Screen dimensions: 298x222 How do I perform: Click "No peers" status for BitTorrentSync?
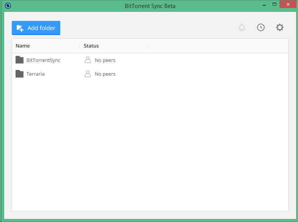tap(105, 60)
